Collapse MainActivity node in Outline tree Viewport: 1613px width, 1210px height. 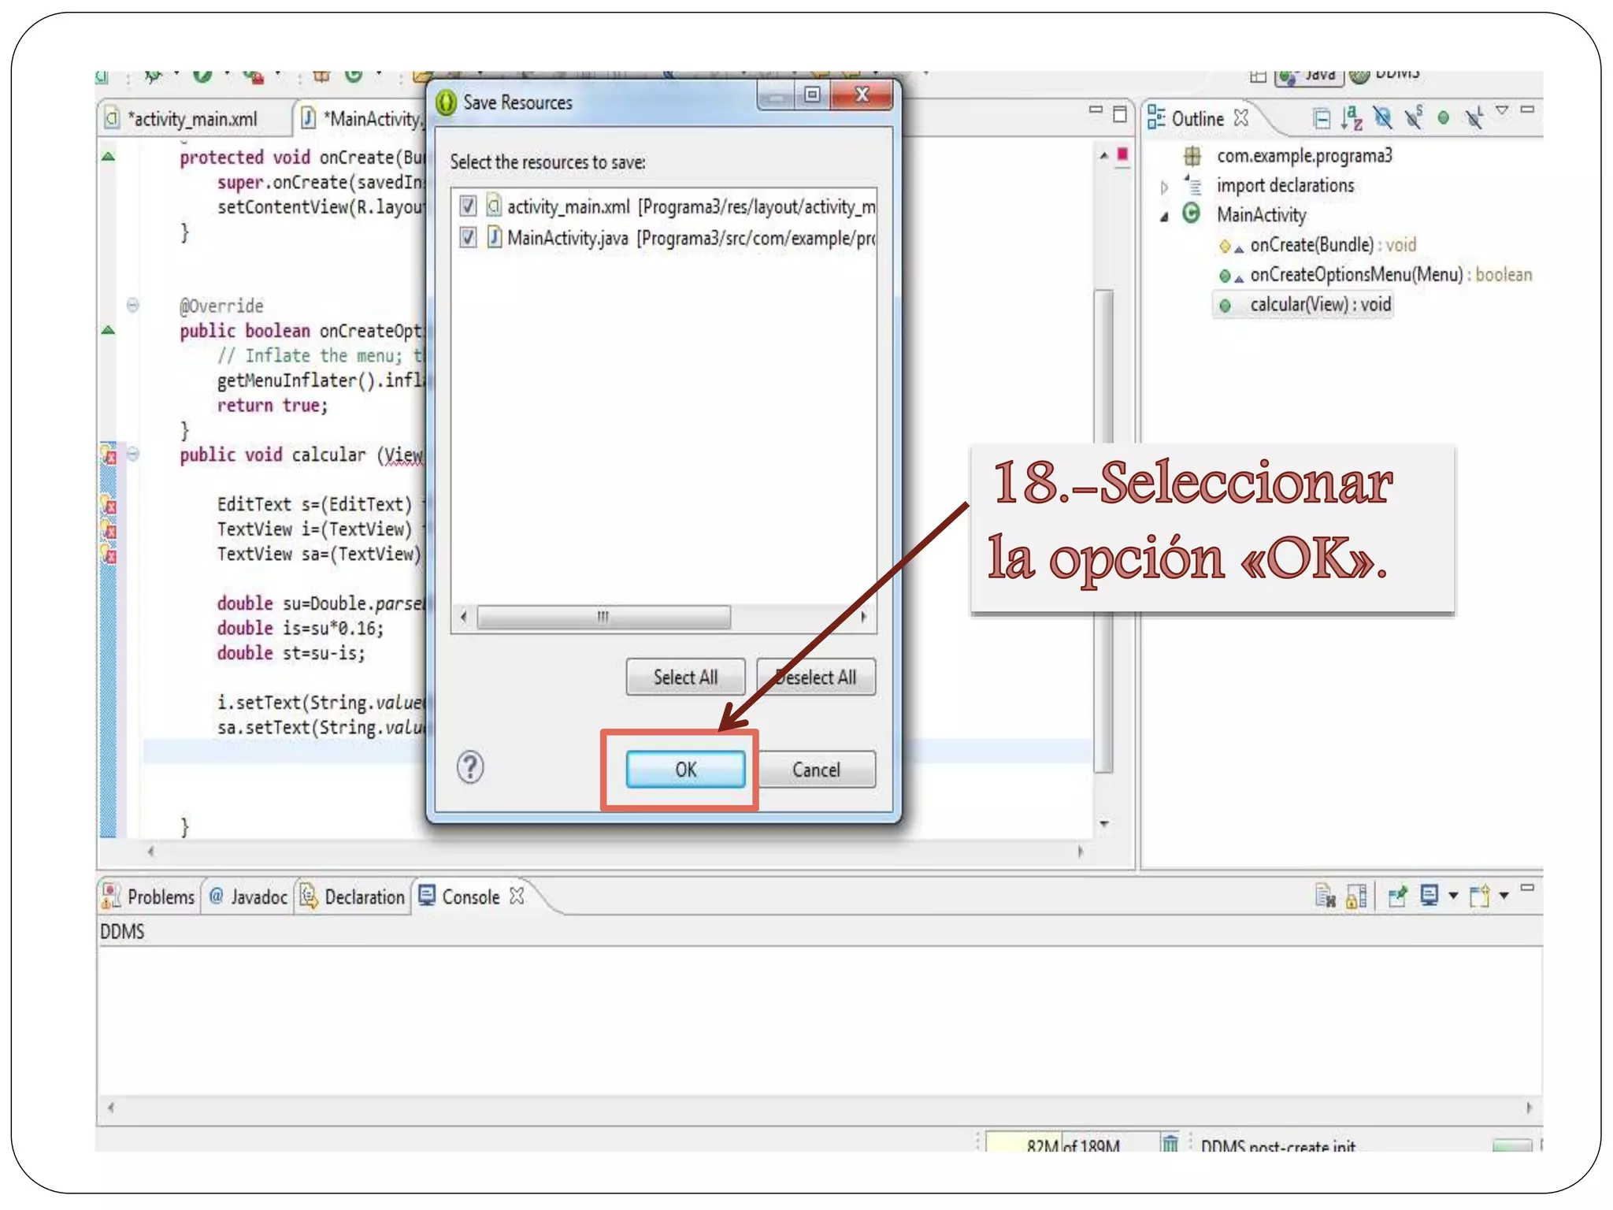1164,217
